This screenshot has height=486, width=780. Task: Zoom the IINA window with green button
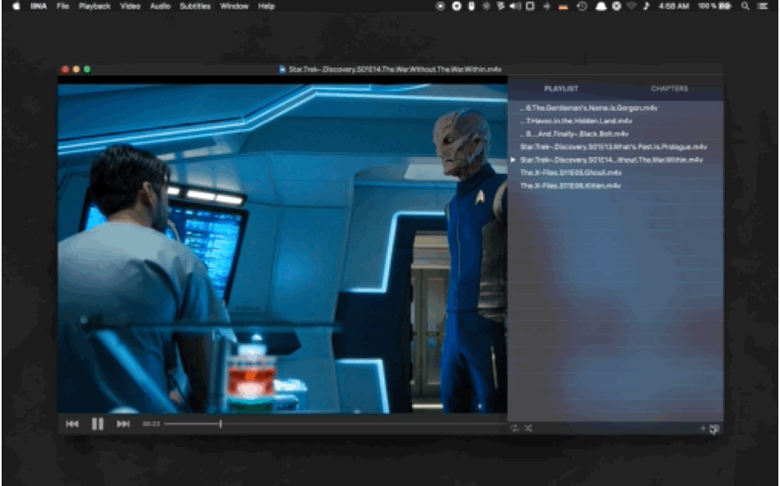point(87,69)
